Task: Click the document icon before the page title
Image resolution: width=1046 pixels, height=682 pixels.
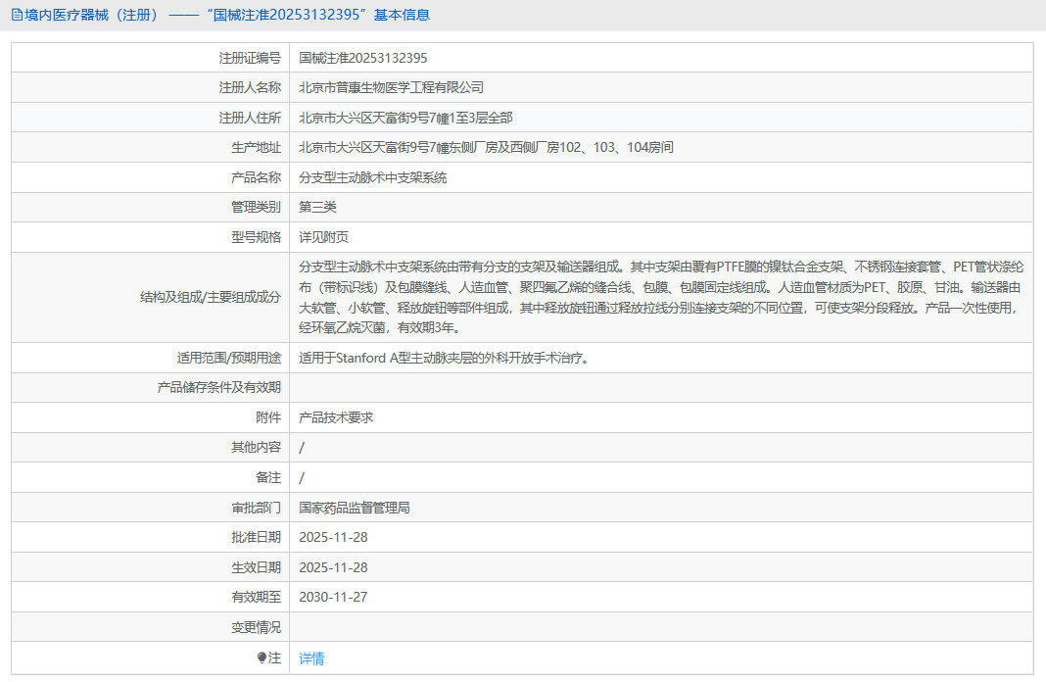Action: point(16,15)
